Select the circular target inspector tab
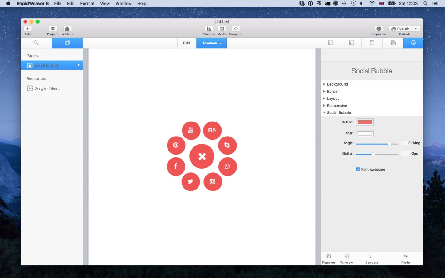Image resolution: width=445 pixels, height=278 pixels. point(393,43)
